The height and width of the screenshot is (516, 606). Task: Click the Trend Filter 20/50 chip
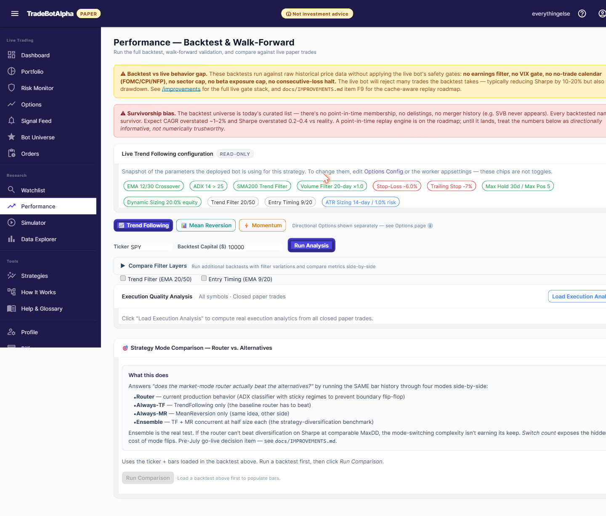pos(233,202)
